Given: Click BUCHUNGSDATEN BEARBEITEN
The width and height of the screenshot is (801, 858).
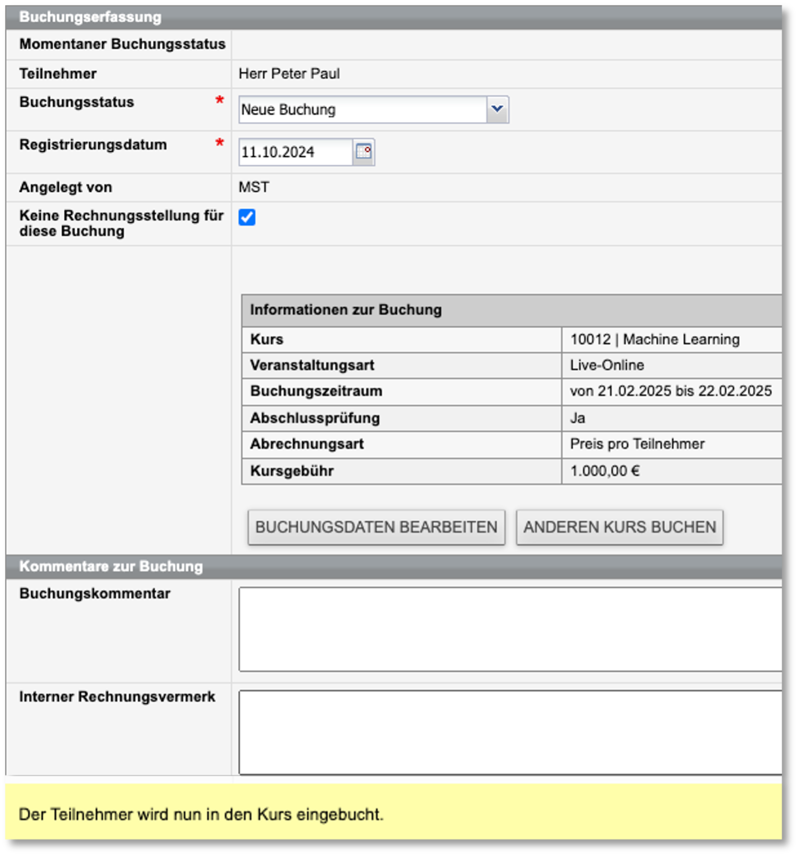Looking at the screenshot, I should [375, 527].
